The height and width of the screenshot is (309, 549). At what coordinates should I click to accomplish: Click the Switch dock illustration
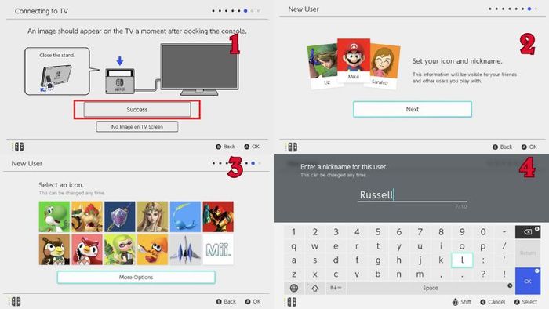pyautogui.click(x=120, y=81)
